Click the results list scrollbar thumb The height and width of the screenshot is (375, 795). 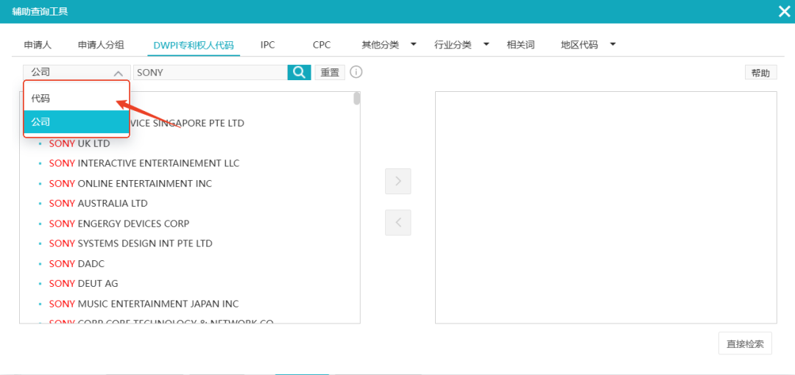point(357,99)
